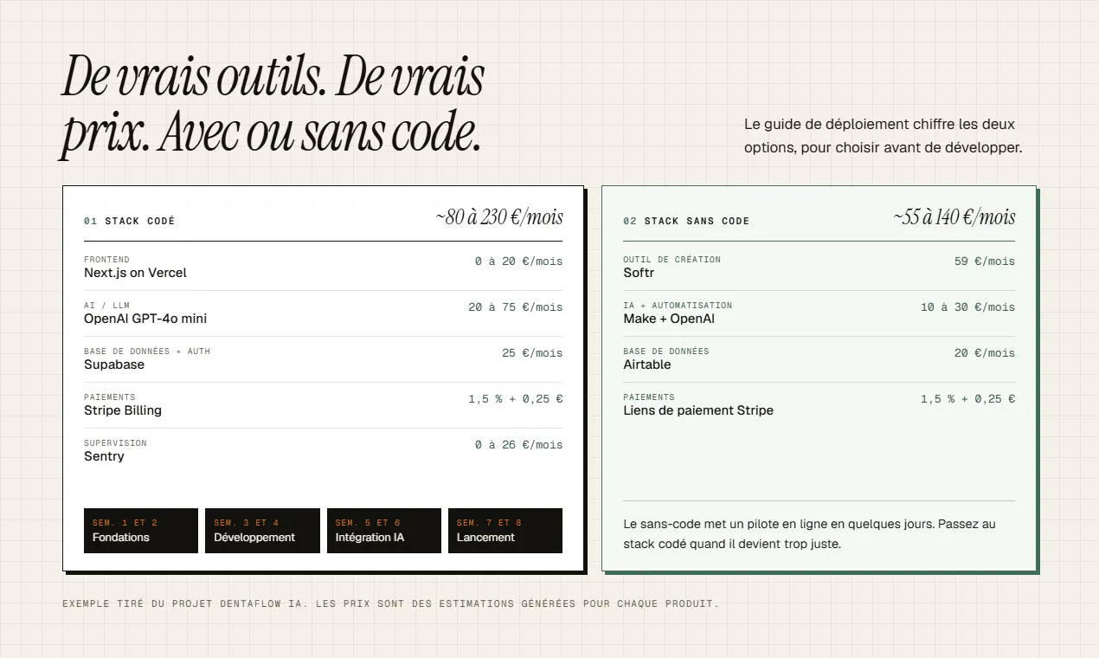Select the "Sentry" tool name

[104, 456]
